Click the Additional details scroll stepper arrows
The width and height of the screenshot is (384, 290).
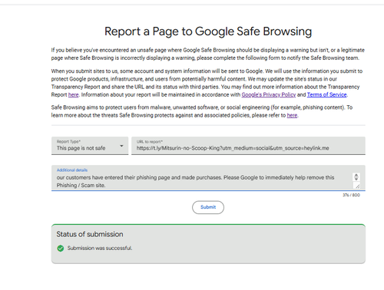click(x=356, y=176)
